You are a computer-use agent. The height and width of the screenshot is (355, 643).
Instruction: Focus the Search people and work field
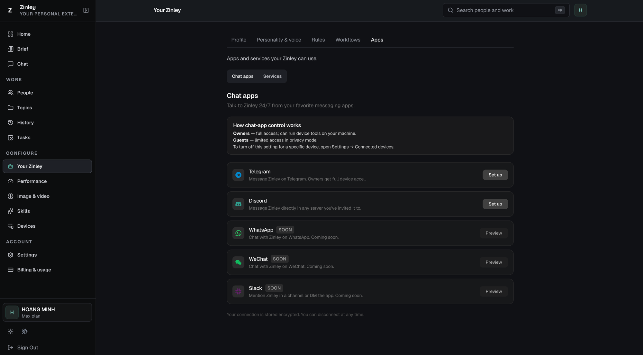pos(506,10)
